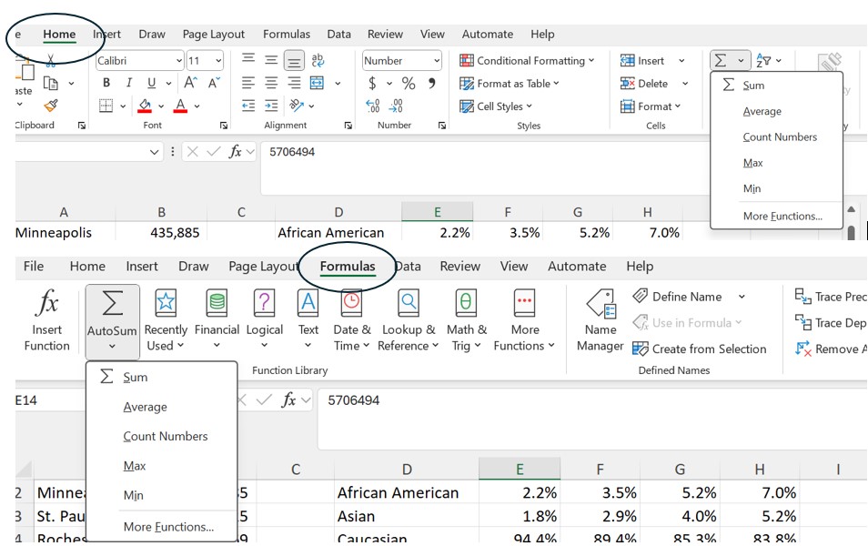Choose Max in Home AutoSum menu
Screen dimensions: 868x546
click(x=752, y=163)
